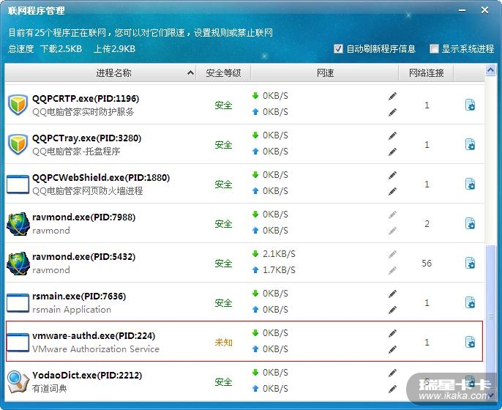This screenshot has height=410, width=502.
Task: Close the 联网程序管理 window
Action: pyautogui.click(x=484, y=10)
